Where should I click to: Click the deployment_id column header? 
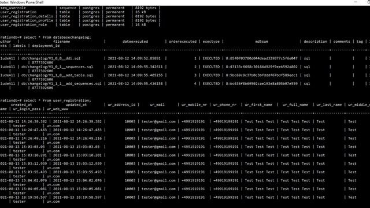point(46,46)
